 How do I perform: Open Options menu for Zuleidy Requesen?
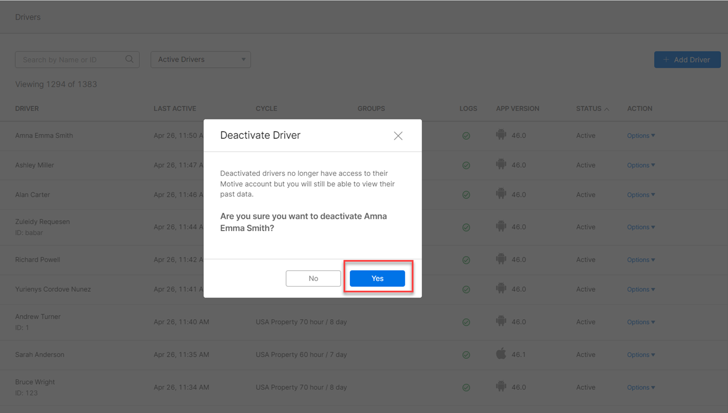[641, 228]
